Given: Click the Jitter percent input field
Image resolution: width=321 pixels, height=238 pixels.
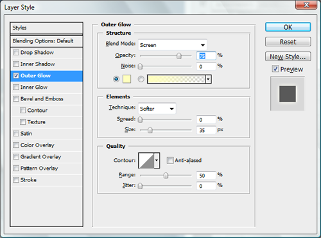Looking at the screenshot, I should (x=206, y=186).
